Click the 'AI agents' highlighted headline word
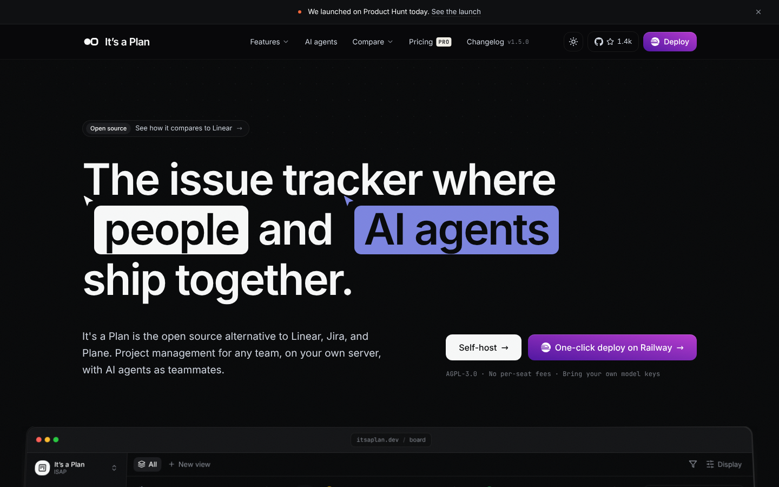779x487 pixels. [x=457, y=230]
